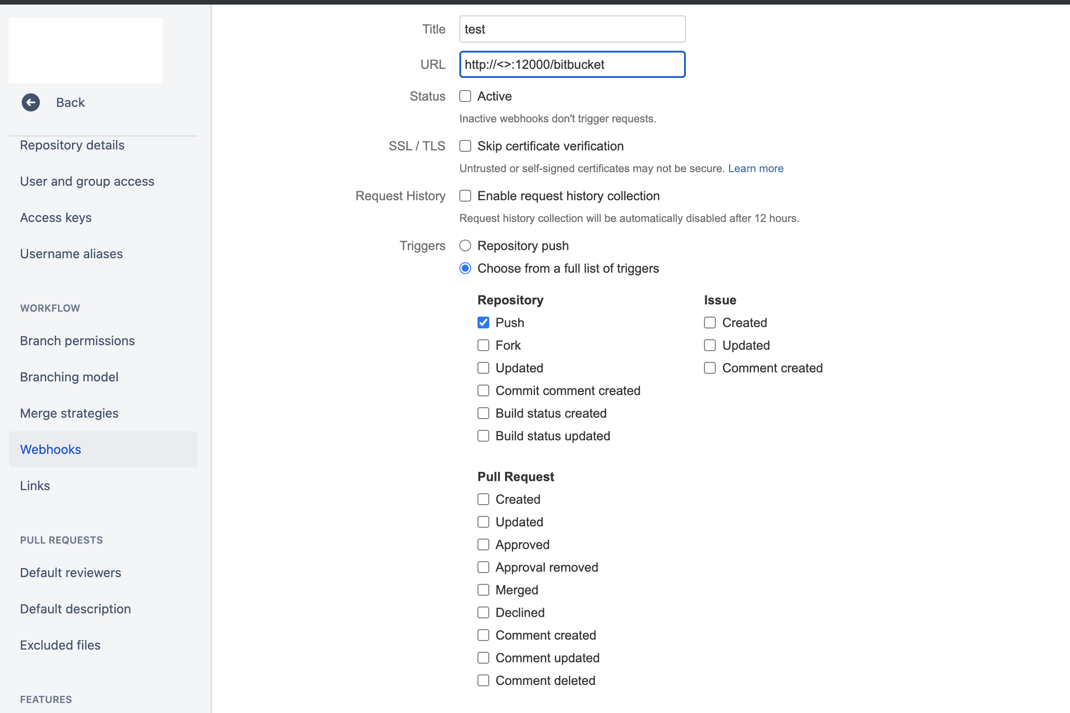Check the Pull Request Merged checkbox
Image resolution: width=1070 pixels, height=713 pixels.
483,590
